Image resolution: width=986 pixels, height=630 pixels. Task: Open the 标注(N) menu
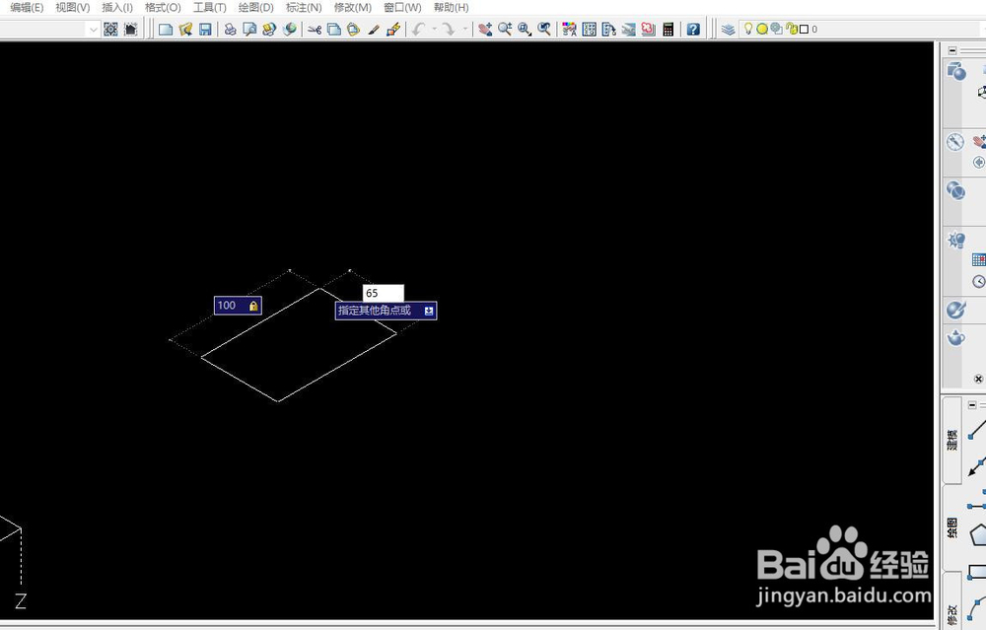[304, 8]
